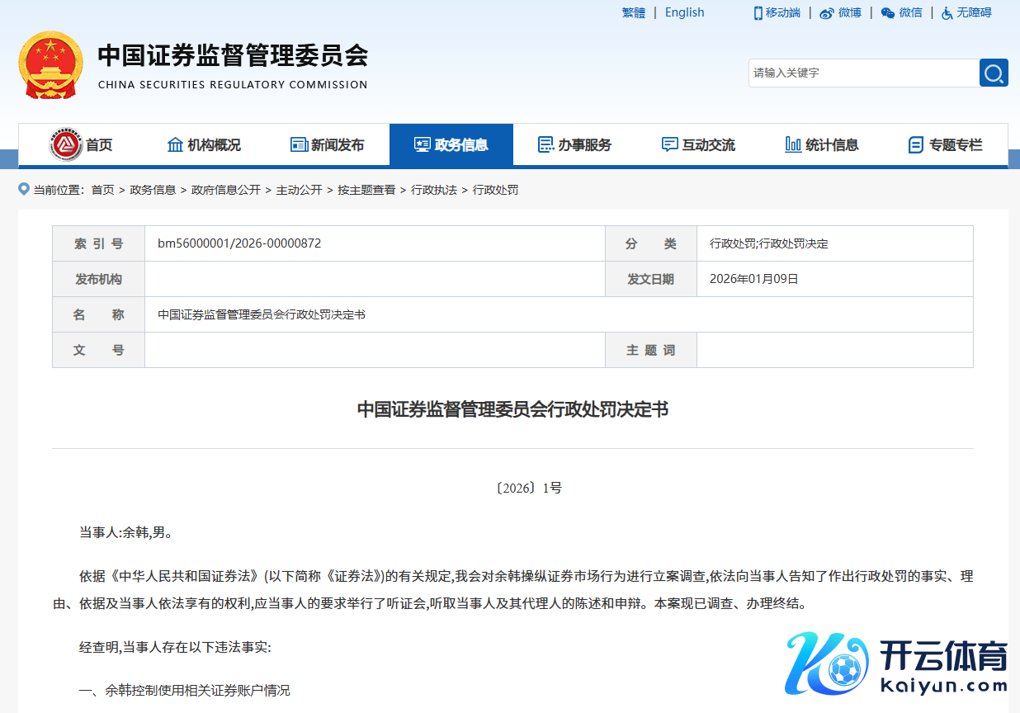1020x713 pixels.
Task: Click the 首页 round emblem icon
Action: click(x=66, y=145)
